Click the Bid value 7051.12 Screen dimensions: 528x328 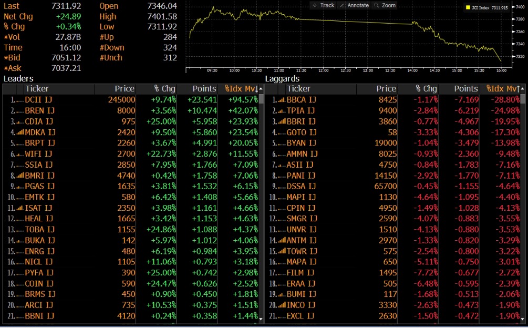(66, 58)
